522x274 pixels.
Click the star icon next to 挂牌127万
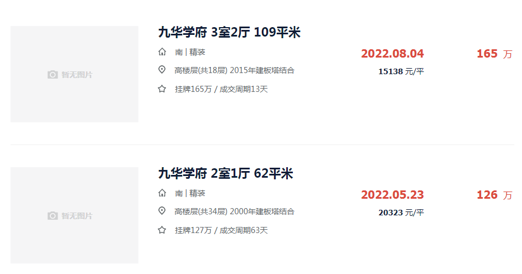162,230
